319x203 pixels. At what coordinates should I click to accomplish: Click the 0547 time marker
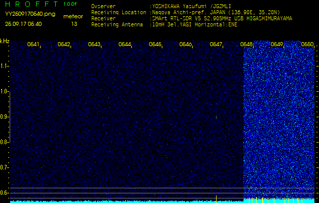pos(216,44)
